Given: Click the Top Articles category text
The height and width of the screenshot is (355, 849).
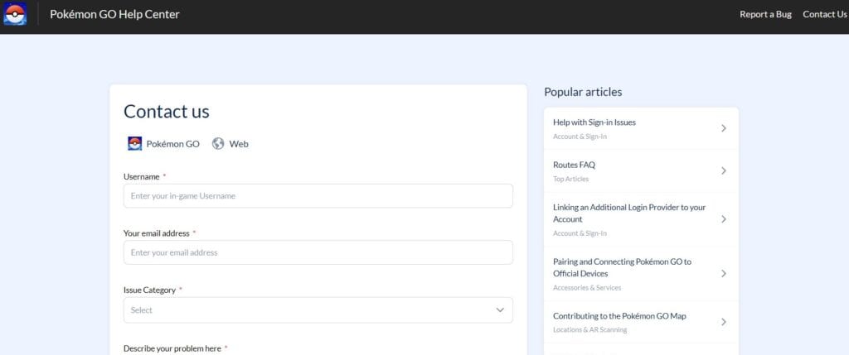Looking at the screenshot, I should point(570,179).
